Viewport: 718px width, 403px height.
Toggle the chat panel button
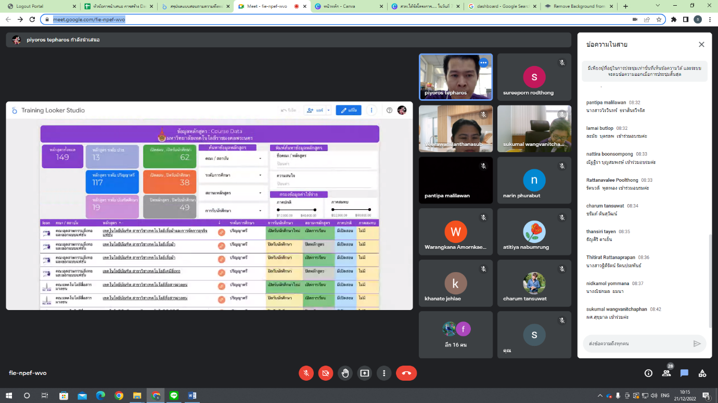pyautogui.click(x=684, y=373)
